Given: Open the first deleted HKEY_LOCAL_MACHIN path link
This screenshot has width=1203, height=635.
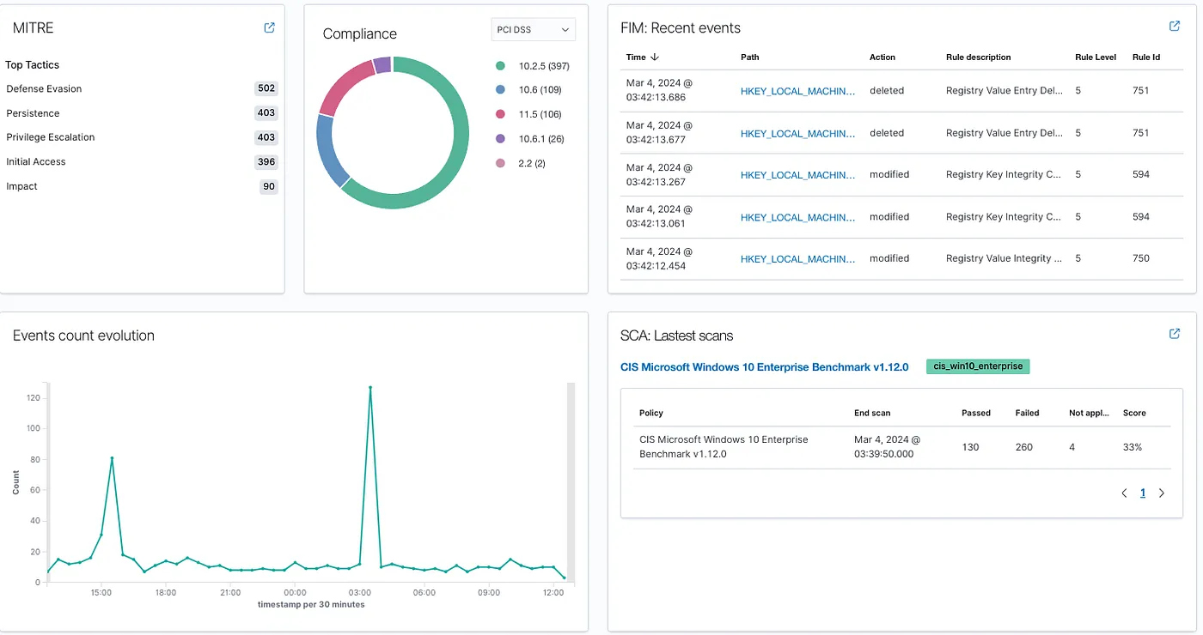Looking at the screenshot, I should 797,90.
